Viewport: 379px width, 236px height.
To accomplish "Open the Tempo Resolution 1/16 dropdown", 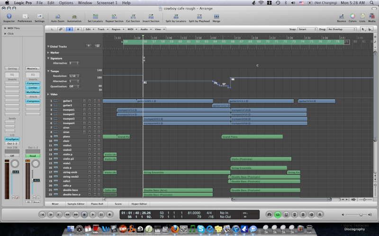I will point(74,76).
